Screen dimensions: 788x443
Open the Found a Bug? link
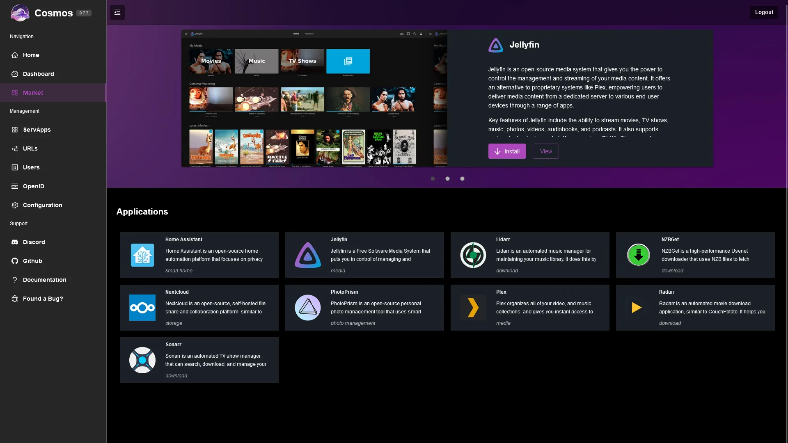pyautogui.click(x=53, y=299)
